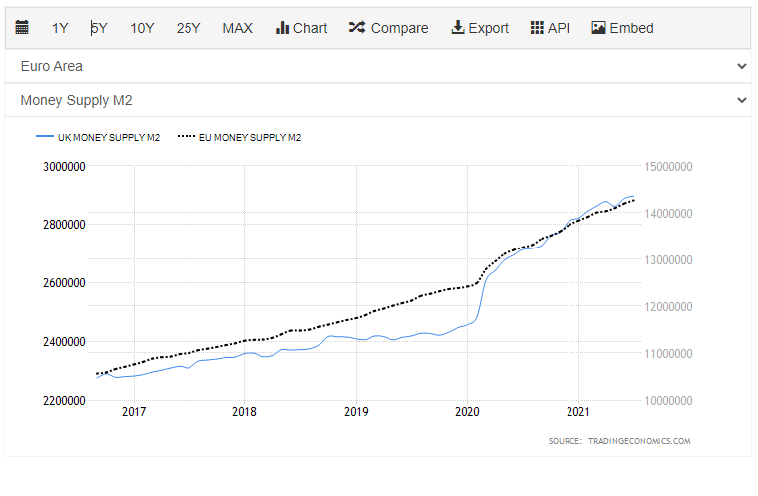Click the bar chart icon beside Chart
The height and width of the screenshot is (496, 758).
(x=282, y=28)
